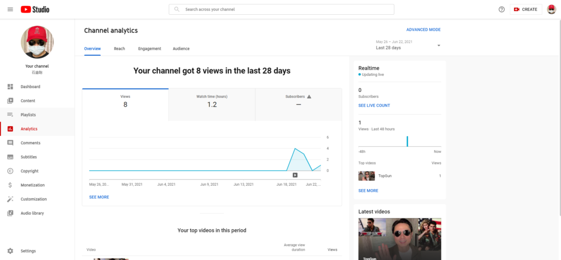Screen dimensions: 561x260
Task: Click the video marker icon on chart
Action: [x=295, y=175]
